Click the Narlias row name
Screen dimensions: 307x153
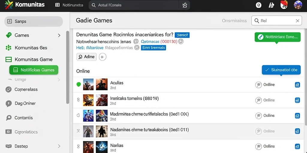pyautogui.click(x=117, y=146)
